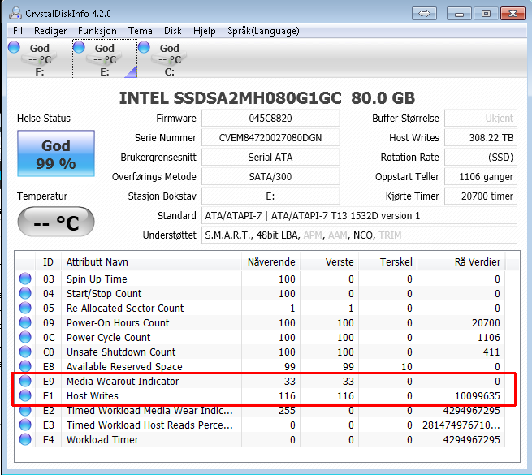Open the Disk menu
This screenshot has width=532, height=475.
[173, 31]
